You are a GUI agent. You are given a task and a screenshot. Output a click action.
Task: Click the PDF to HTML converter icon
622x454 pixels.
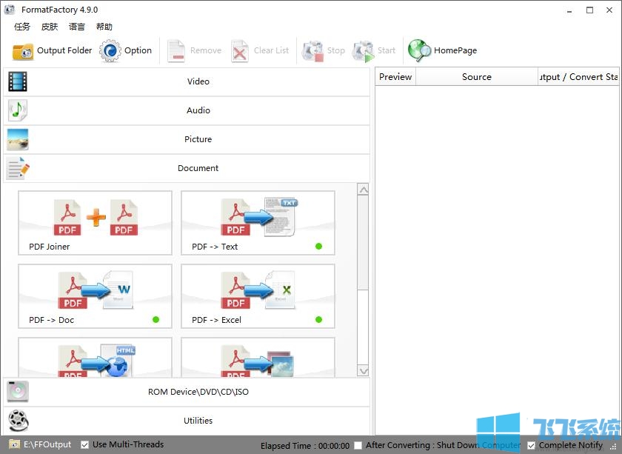pyautogui.click(x=95, y=358)
